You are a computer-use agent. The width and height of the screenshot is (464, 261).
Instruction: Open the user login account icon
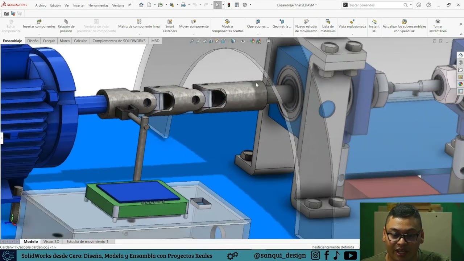click(x=419, y=5)
